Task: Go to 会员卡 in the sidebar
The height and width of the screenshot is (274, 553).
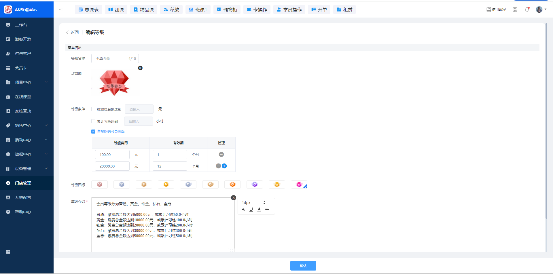Action: pos(21,68)
